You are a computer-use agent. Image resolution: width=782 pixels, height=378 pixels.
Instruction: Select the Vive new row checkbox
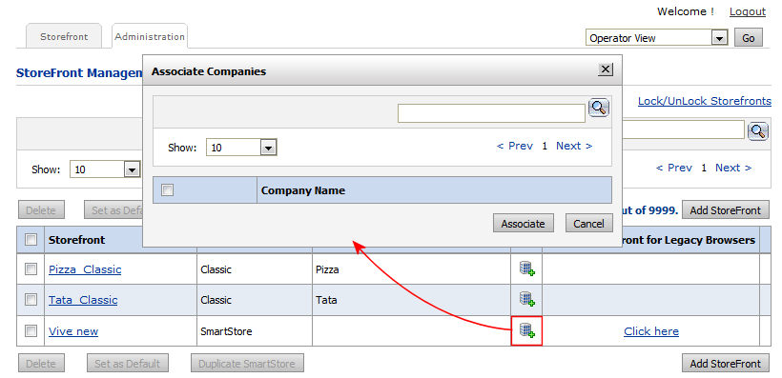(31, 330)
